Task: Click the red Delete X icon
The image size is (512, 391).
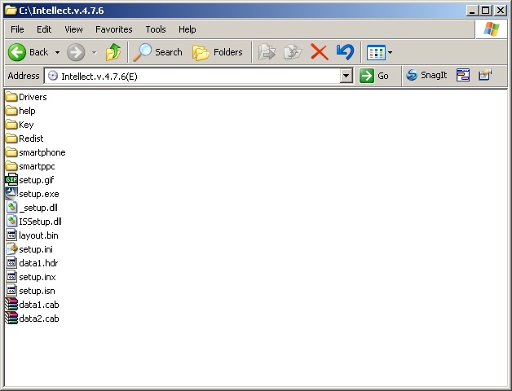Action: click(320, 52)
